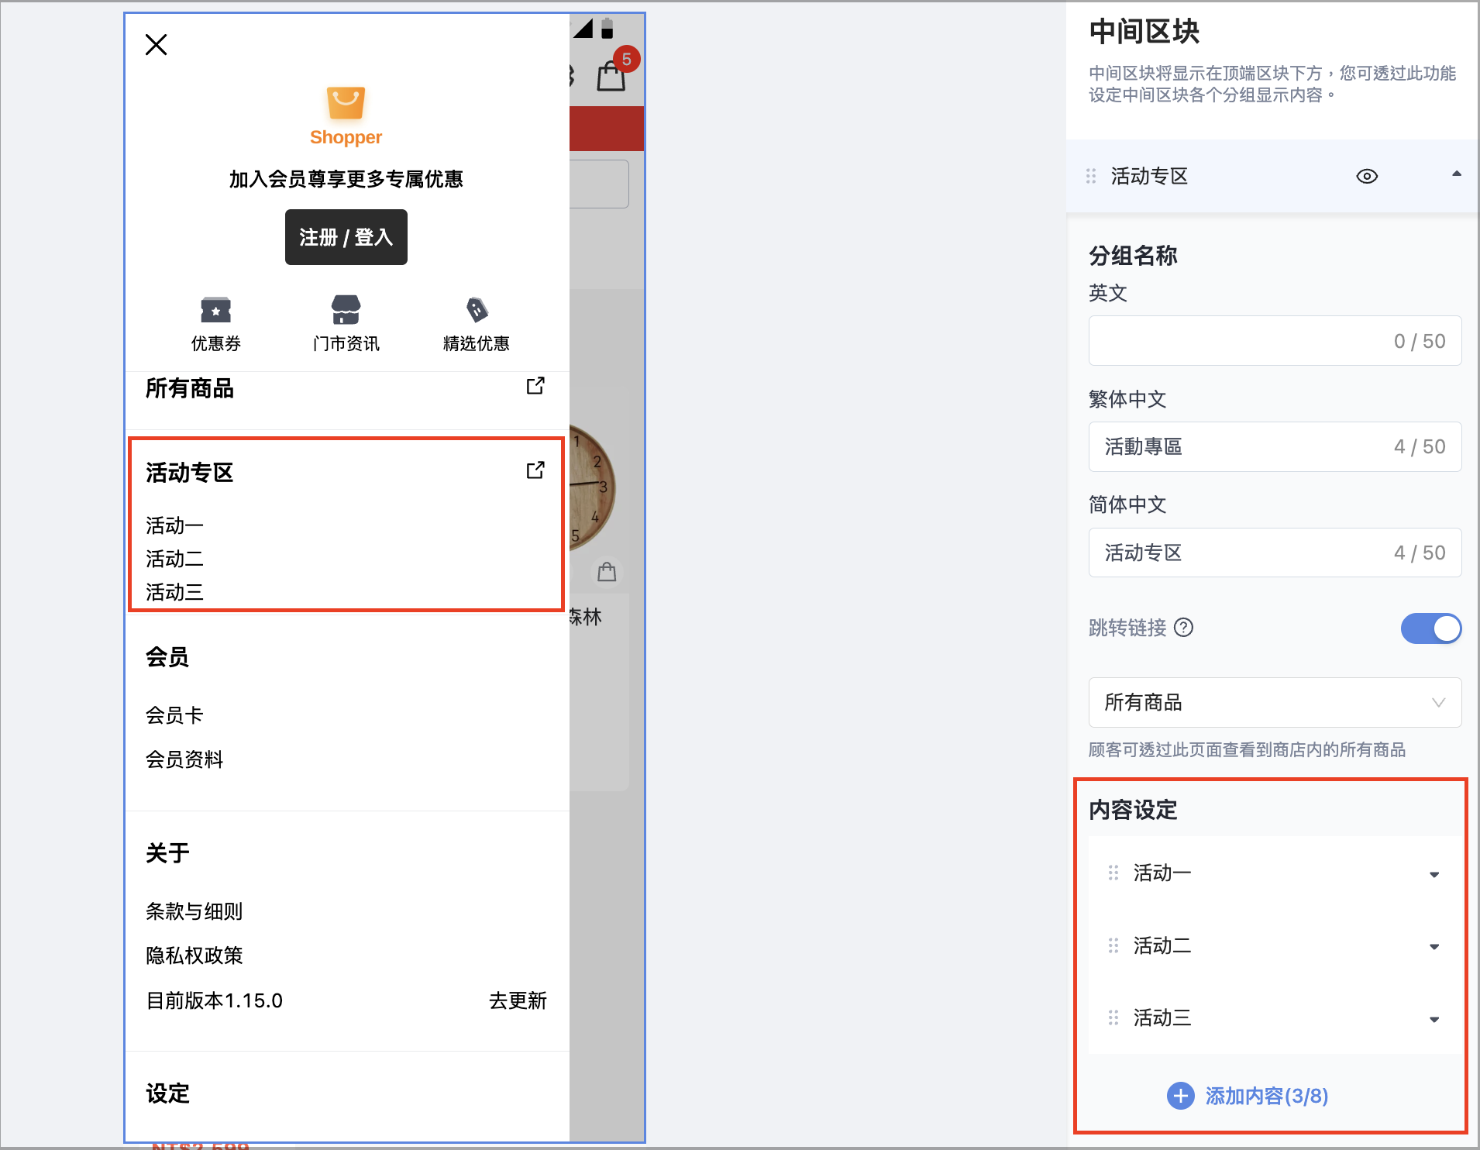
Task: Select 活动专区 menu heading
Action: (190, 473)
